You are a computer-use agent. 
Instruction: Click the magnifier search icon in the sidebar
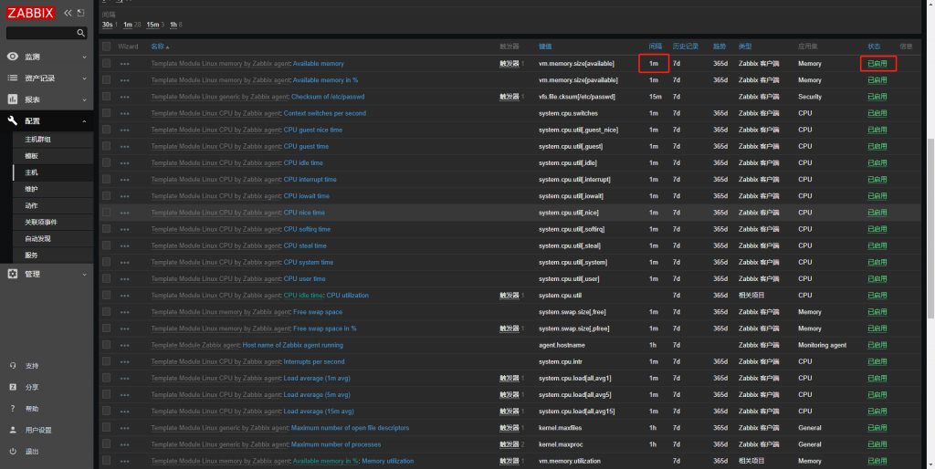point(80,34)
